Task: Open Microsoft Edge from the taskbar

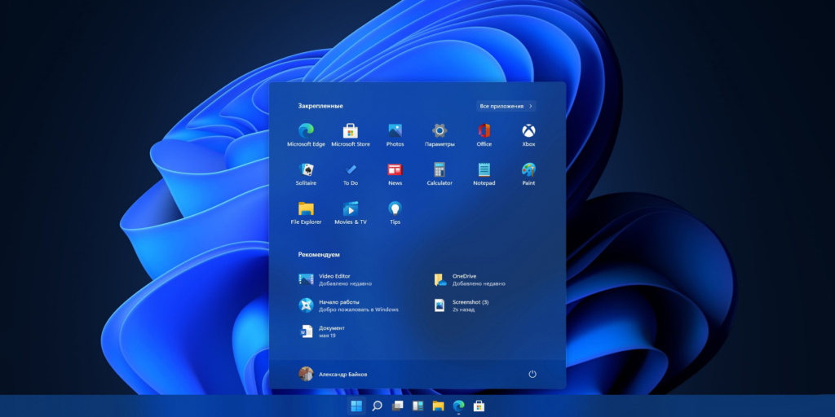Action: [x=458, y=406]
